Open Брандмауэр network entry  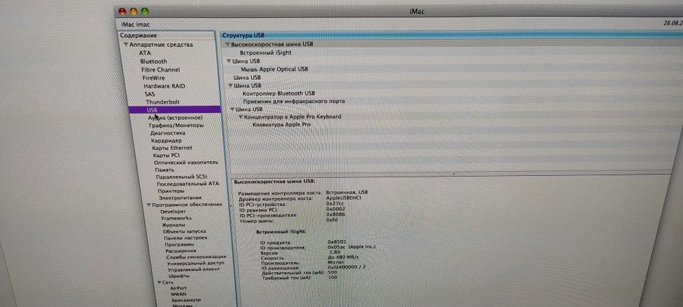(x=186, y=300)
